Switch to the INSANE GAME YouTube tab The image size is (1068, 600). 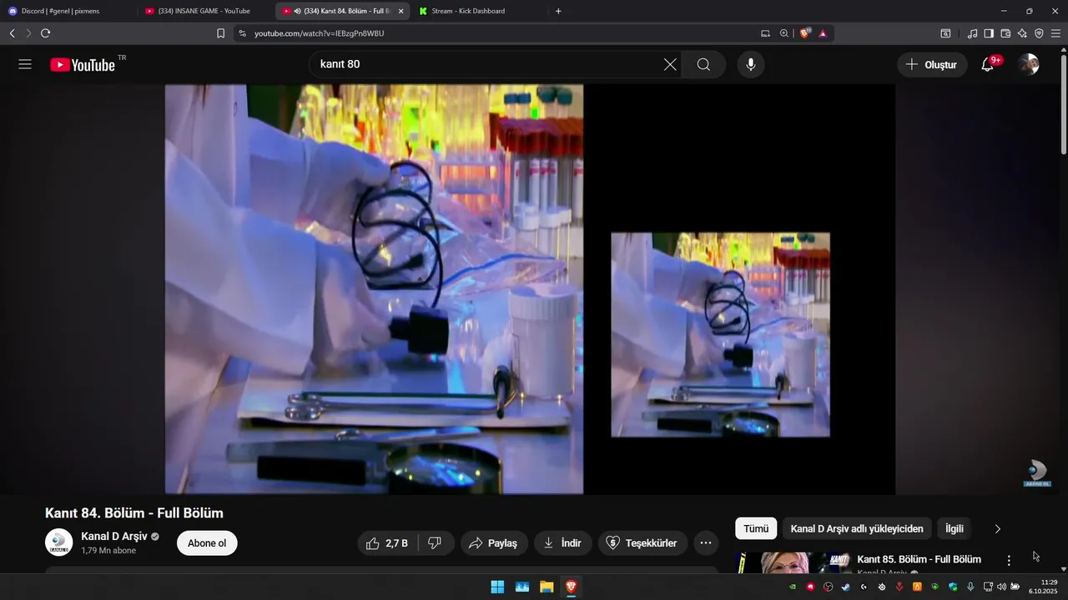(205, 11)
